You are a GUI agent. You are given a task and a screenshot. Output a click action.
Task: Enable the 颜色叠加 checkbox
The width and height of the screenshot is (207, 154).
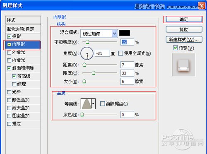9,100
